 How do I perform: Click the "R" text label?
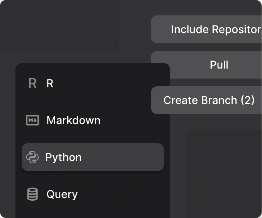pyautogui.click(x=50, y=83)
